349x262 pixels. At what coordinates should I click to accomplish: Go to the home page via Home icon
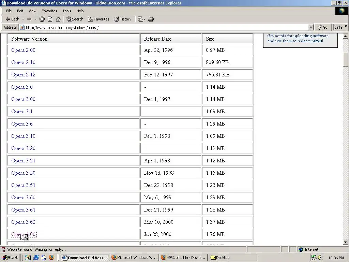(x=58, y=19)
